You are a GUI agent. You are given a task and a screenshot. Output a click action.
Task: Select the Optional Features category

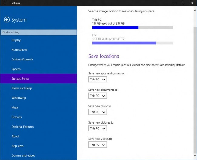click(22, 127)
